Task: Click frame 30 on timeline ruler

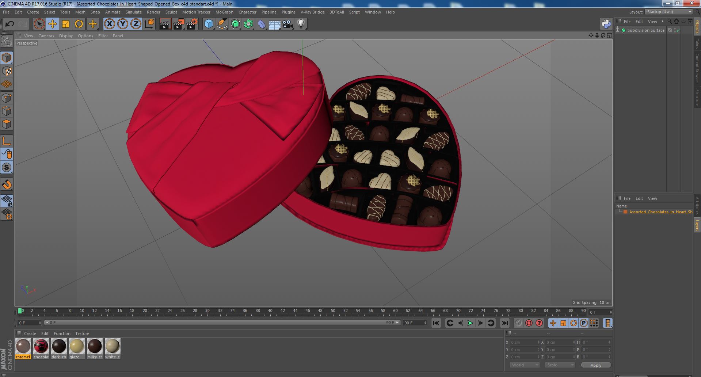Action: click(207, 311)
